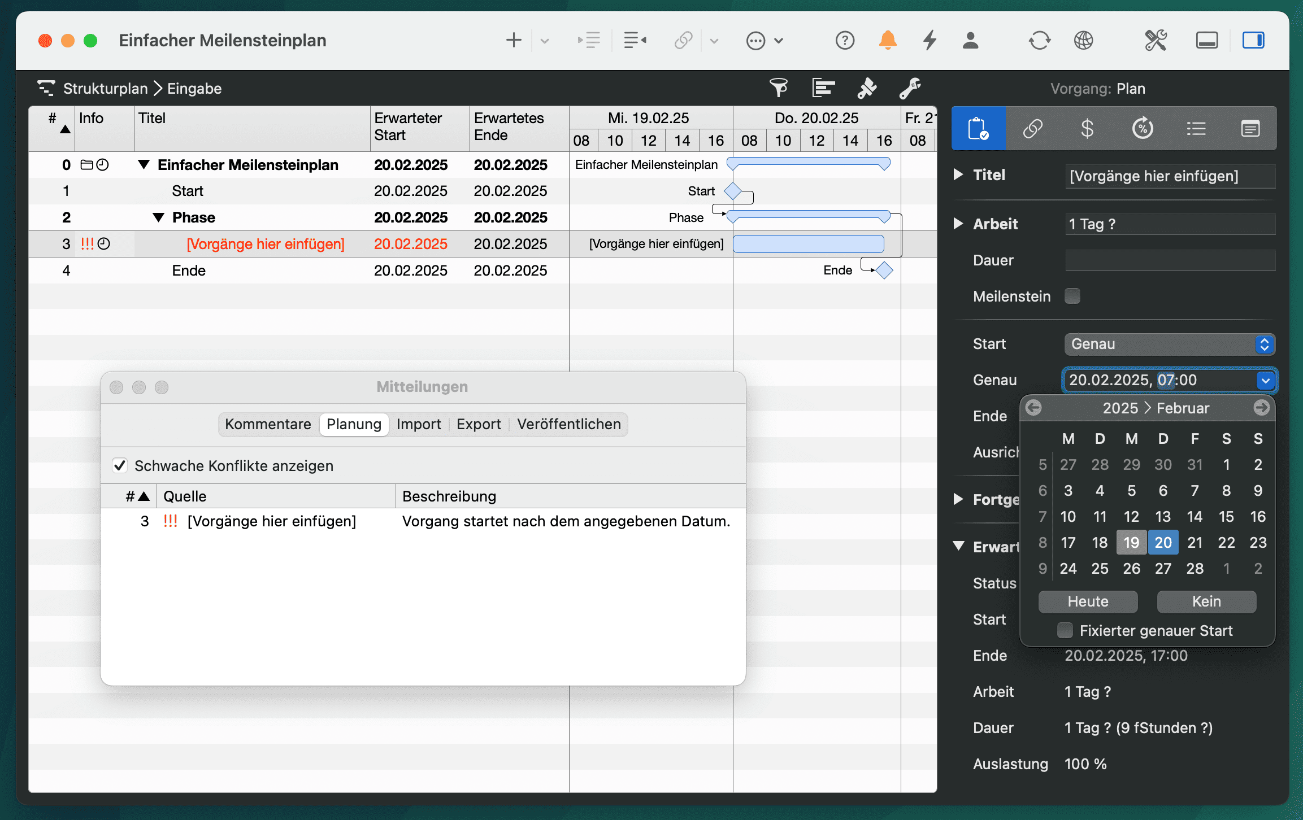Switch to the Kommentare tab
Viewport: 1303px width, 820px height.
[x=268, y=424]
